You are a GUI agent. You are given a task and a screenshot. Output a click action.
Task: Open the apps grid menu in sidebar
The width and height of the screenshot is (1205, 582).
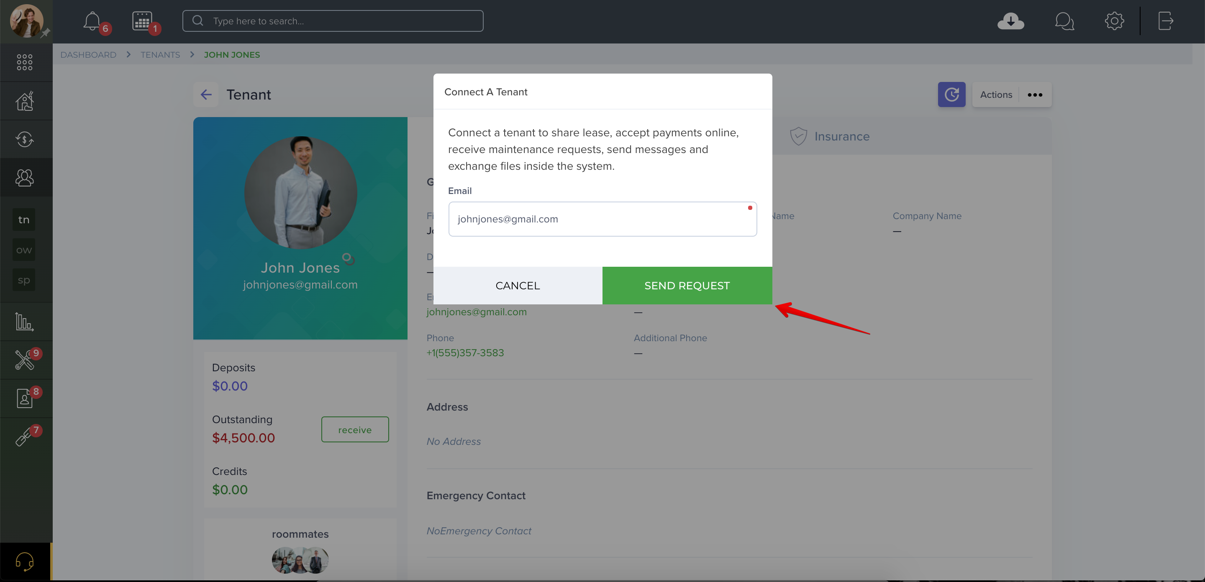[x=25, y=62]
